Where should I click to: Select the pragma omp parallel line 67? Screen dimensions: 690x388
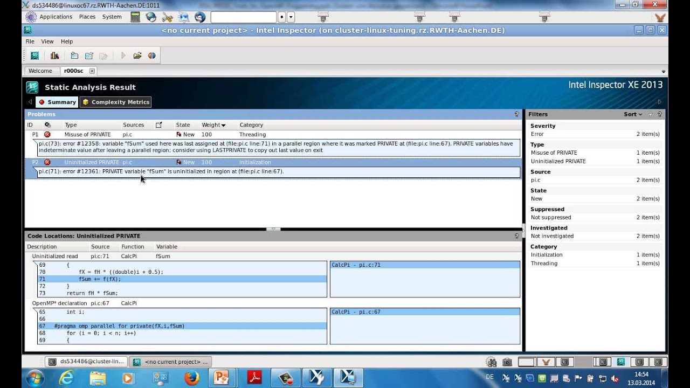[182, 326]
